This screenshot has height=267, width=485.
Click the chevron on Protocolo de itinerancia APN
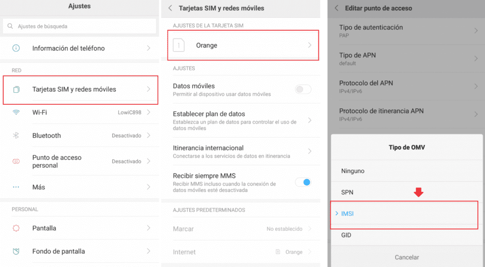(x=476, y=114)
